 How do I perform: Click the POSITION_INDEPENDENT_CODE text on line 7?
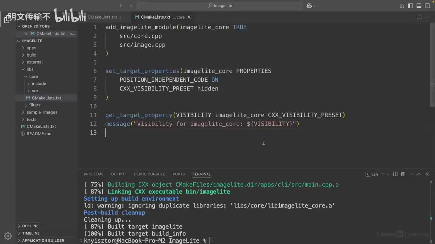tap(163, 80)
